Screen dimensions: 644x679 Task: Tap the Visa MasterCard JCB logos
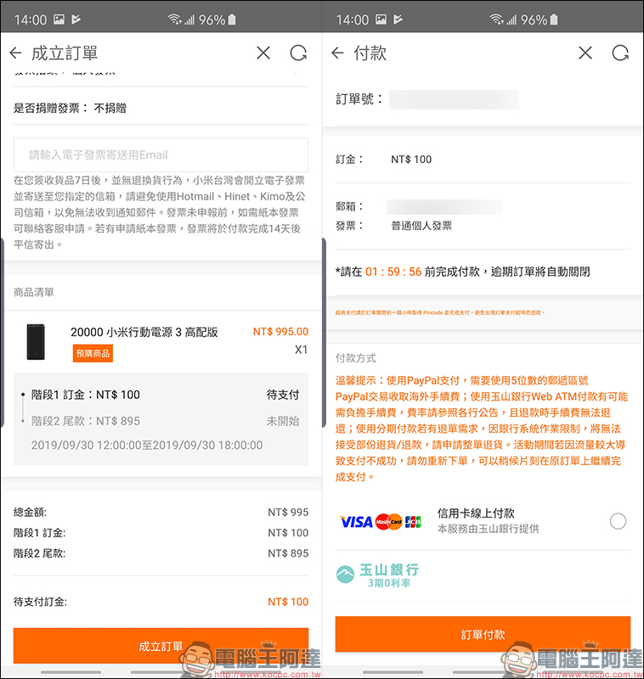coord(380,521)
